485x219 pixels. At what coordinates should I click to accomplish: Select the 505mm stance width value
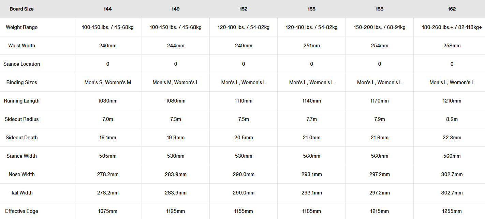pos(107,156)
